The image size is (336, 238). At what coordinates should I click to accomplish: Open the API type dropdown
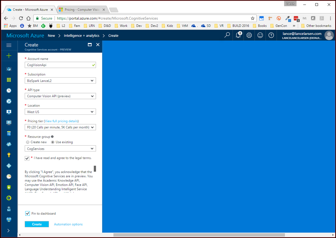click(60, 96)
